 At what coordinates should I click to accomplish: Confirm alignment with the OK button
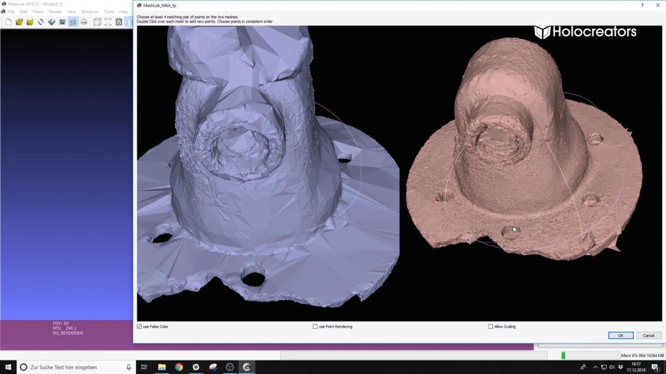620,336
